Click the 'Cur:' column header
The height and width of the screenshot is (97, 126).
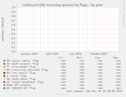coord(61,58)
